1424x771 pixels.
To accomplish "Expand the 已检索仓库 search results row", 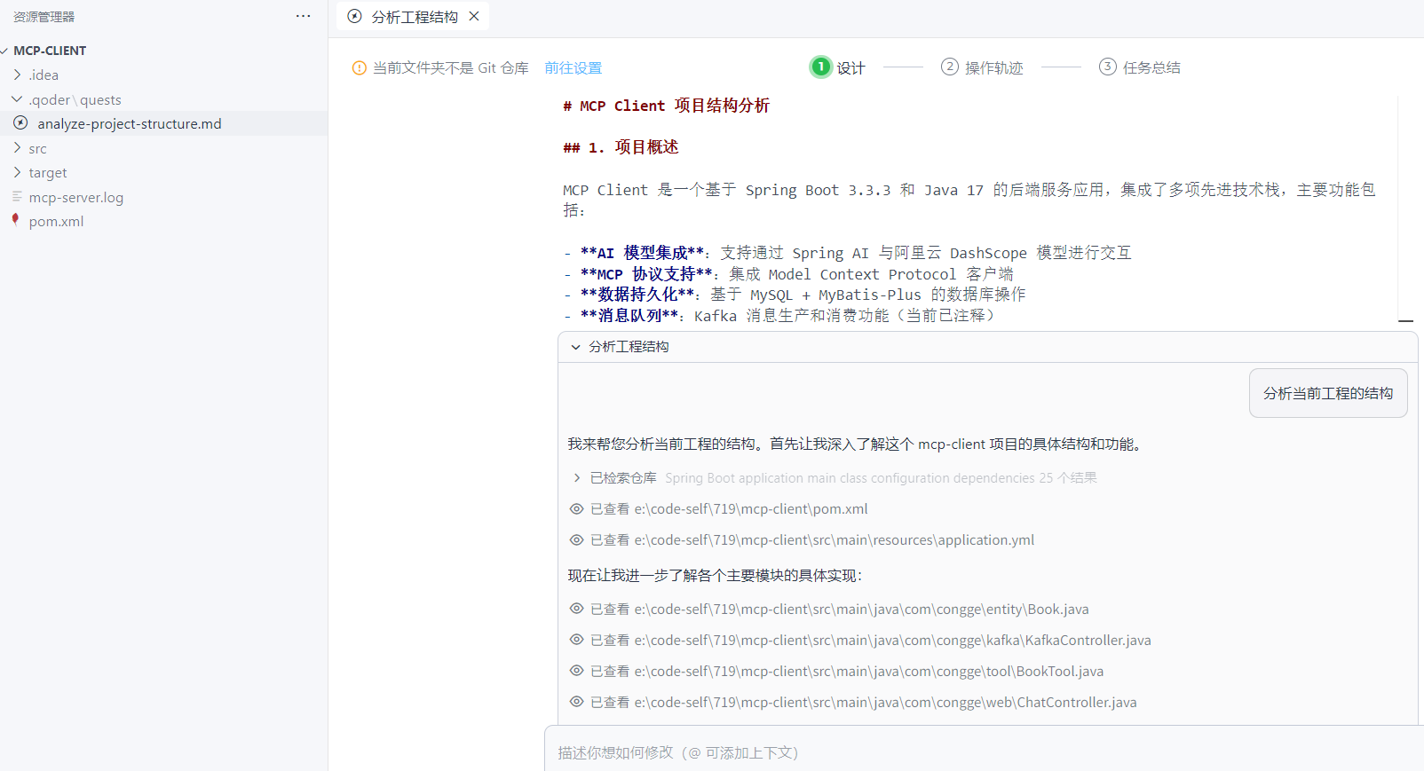I will click(576, 478).
